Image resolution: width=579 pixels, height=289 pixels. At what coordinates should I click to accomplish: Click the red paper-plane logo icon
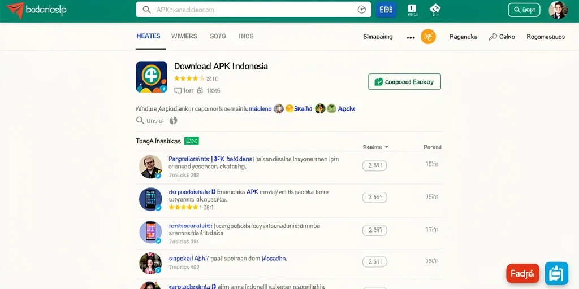[15, 10]
